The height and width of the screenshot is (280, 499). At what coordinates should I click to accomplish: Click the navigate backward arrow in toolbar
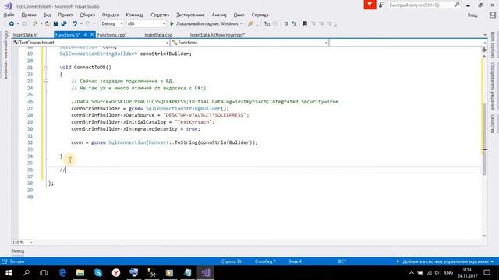coord(12,24)
